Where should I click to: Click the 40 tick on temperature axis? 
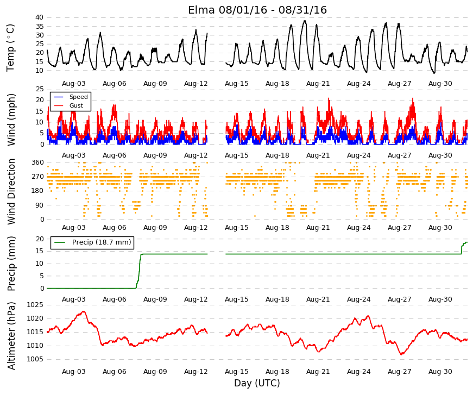(x=40, y=17)
